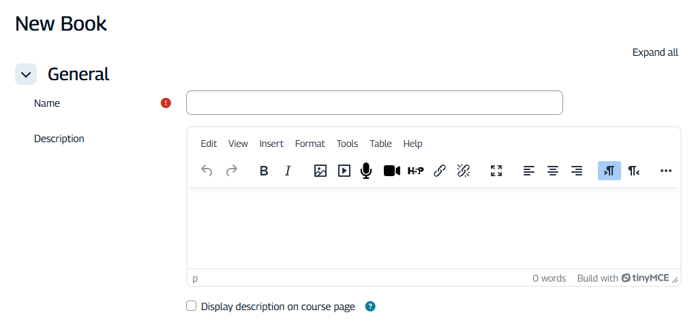
Task: Click the Expand all link
Action: (655, 52)
